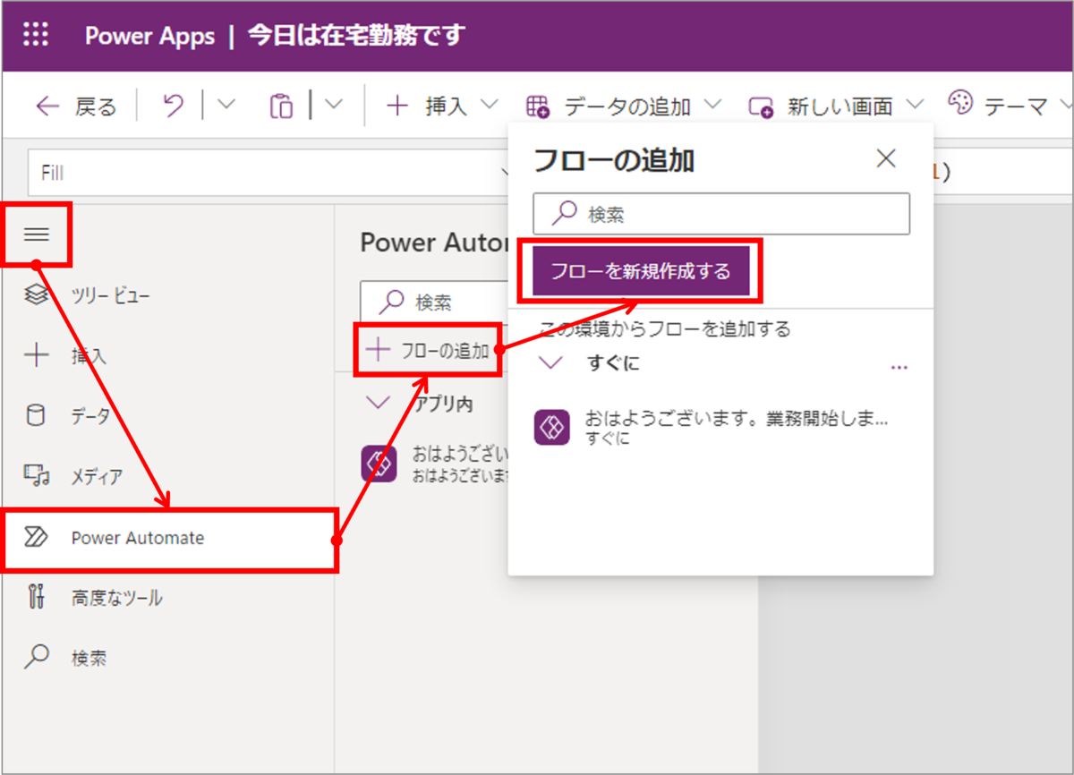Open 挿入 in the left sidebar
Image resolution: width=1074 pixels, height=775 pixels.
click(x=66, y=355)
